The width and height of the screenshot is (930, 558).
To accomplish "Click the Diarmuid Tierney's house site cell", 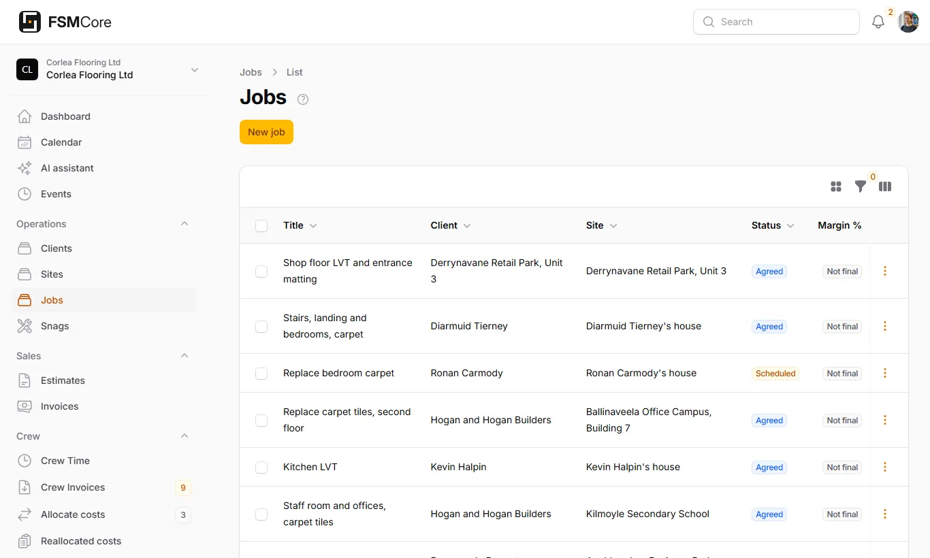I will click(x=643, y=326).
